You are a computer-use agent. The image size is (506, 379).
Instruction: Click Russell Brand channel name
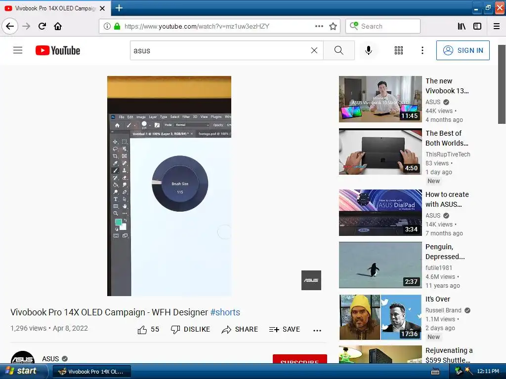[443, 310]
